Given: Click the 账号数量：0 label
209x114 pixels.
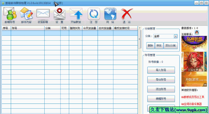Looking at the screenshot, I should coord(156,62).
